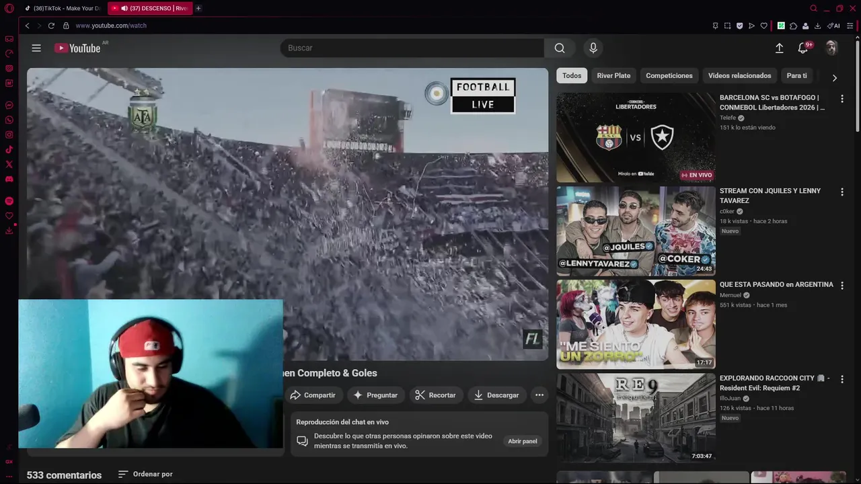Open tab search magnifier in title bar
Screen dimensions: 861x484
813,8
